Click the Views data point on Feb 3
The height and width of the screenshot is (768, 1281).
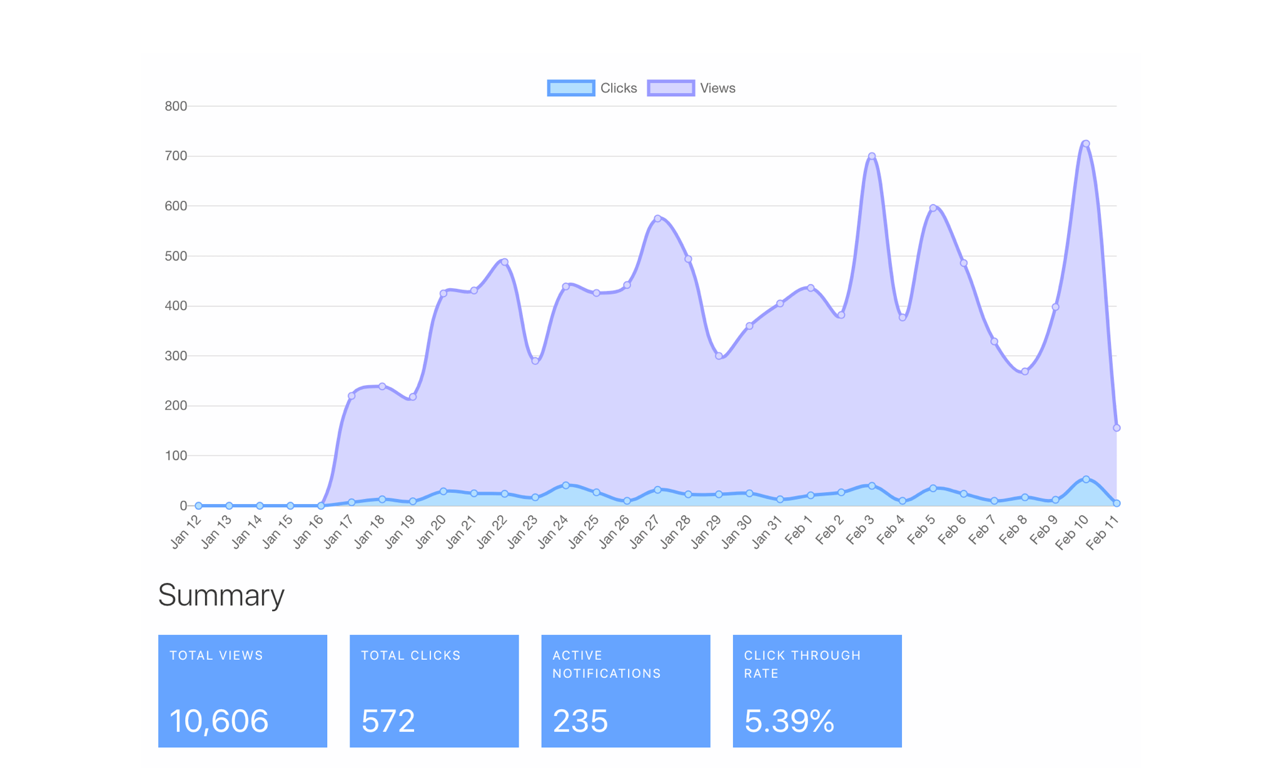point(872,156)
